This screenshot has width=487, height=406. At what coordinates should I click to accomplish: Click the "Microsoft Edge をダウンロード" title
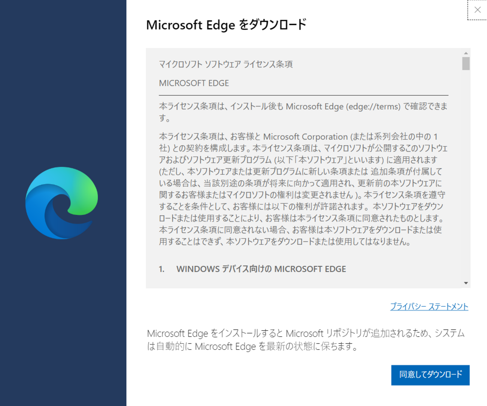coord(226,25)
